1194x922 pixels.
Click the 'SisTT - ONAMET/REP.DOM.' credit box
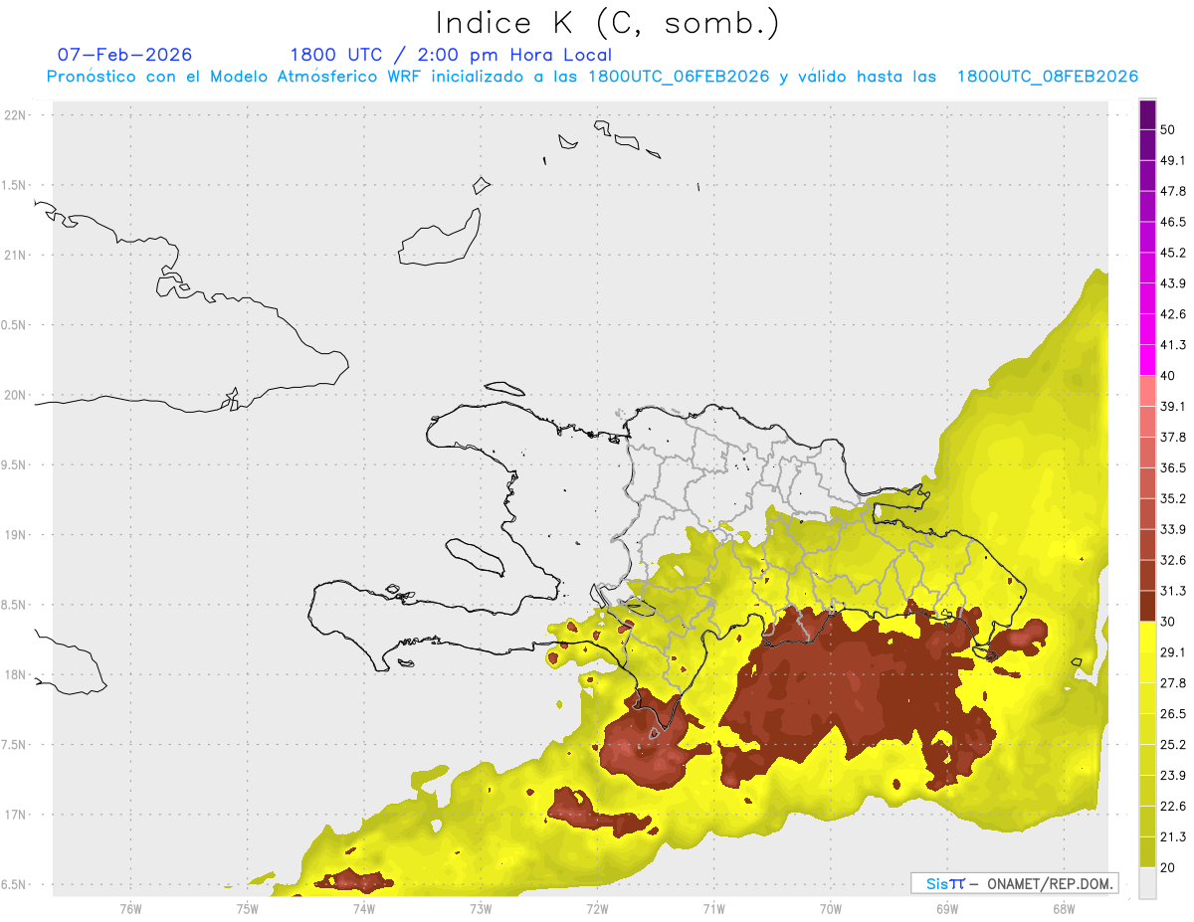coord(1014,883)
